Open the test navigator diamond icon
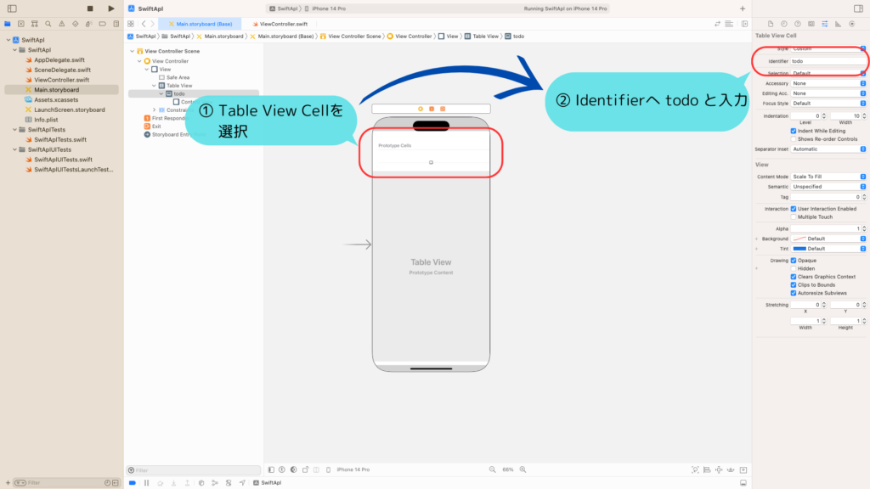 click(x=76, y=24)
